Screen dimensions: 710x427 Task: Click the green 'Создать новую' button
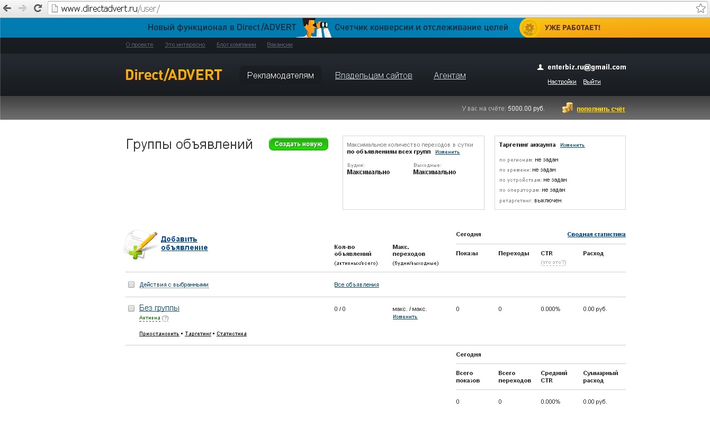click(x=299, y=144)
